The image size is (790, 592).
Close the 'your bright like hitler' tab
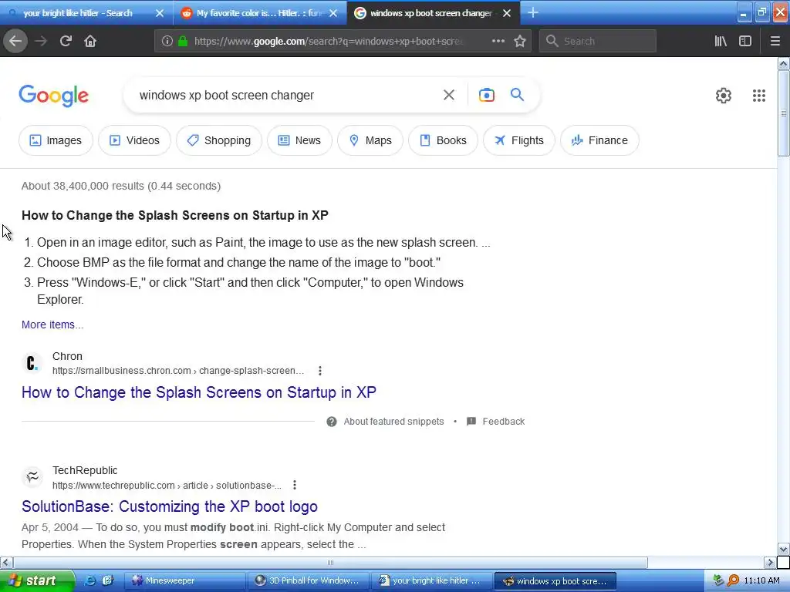click(160, 13)
